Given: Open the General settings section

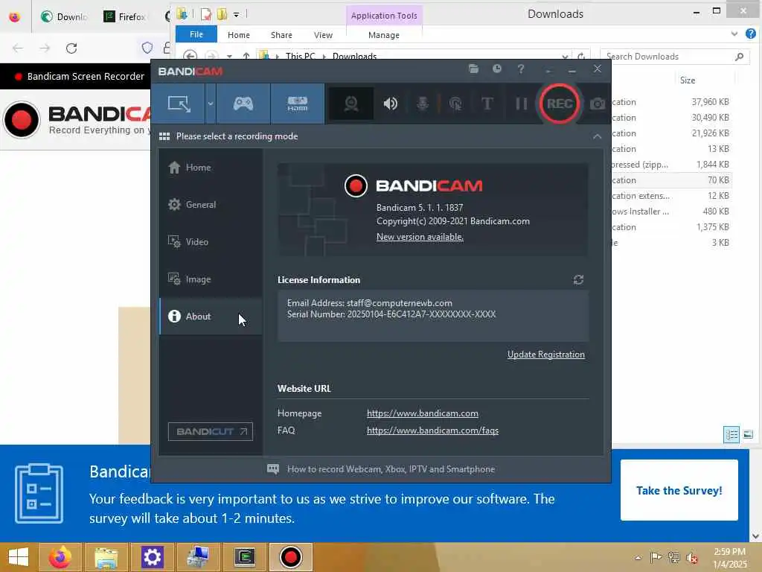Looking at the screenshot, I should pyautogui.click(x=211, y=205).
